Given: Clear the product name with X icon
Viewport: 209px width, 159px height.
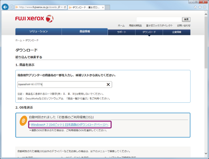Looking at the screenshot, I should coord(108,84).
